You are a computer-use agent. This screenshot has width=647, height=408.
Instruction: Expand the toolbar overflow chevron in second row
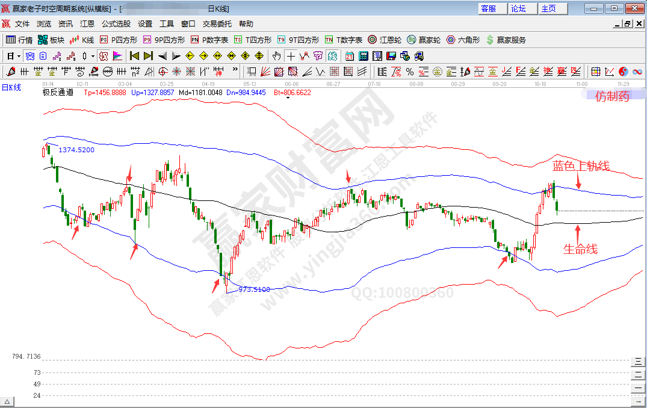click(245, 56)
